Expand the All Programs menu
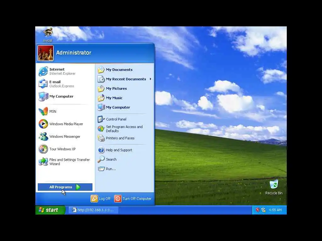Screen dimensions: 322x241 click(65, 187)
